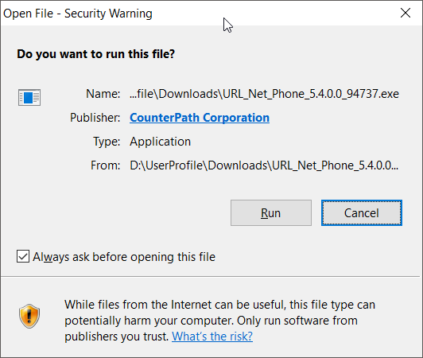The image size is (423, 358).
Task: Click the "Type:" field label
Action: pyautogui.click(x=107, y=142)
